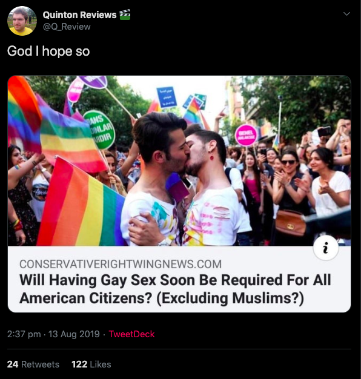The image size is (361, 379).
Task: Select the tweet text God I hope so
Action: coord(48,51)
